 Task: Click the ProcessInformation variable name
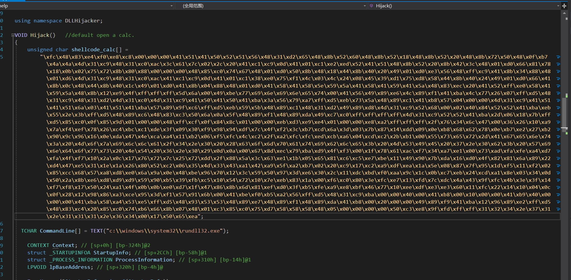pos(144,260)
